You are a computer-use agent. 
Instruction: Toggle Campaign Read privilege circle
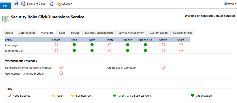pos(74,45)
